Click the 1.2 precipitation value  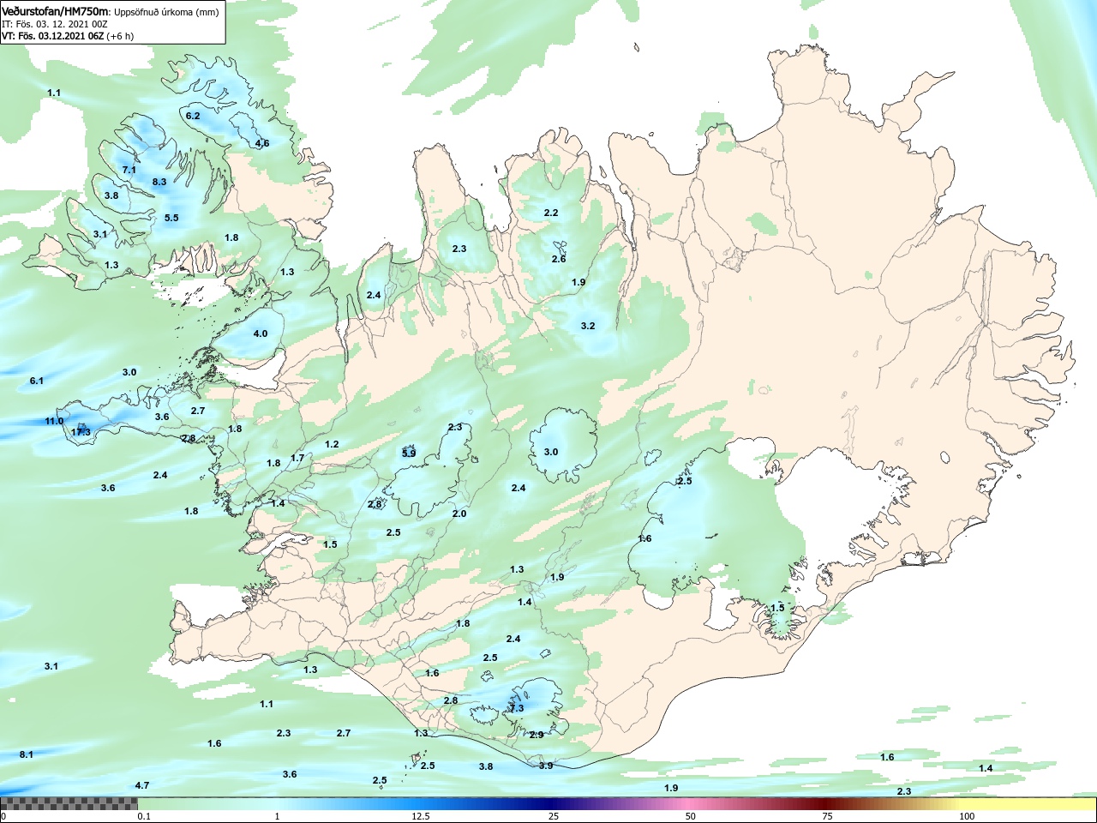[332, 444]
